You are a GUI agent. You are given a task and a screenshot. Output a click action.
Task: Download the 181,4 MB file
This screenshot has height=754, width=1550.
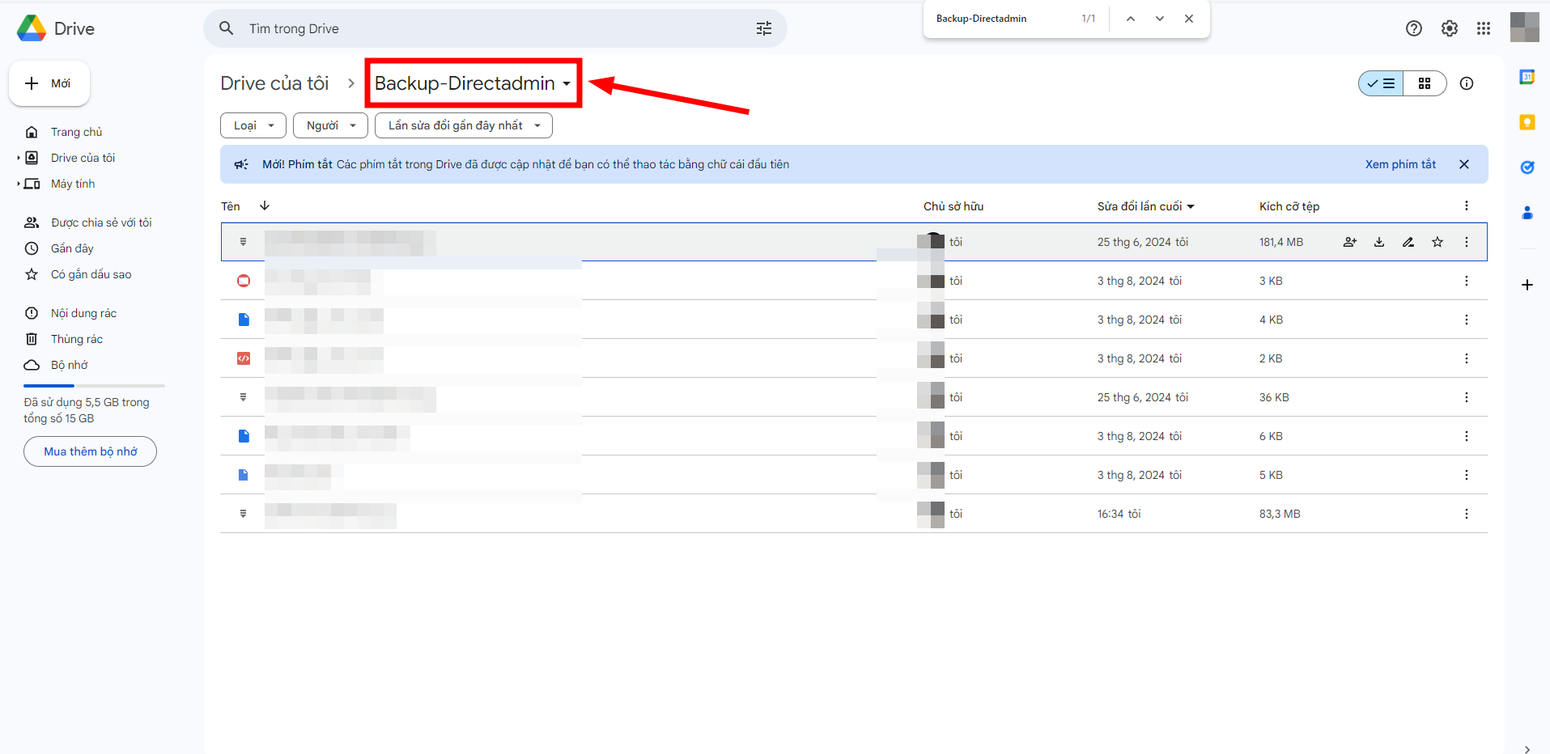[x=1379, y=242]
